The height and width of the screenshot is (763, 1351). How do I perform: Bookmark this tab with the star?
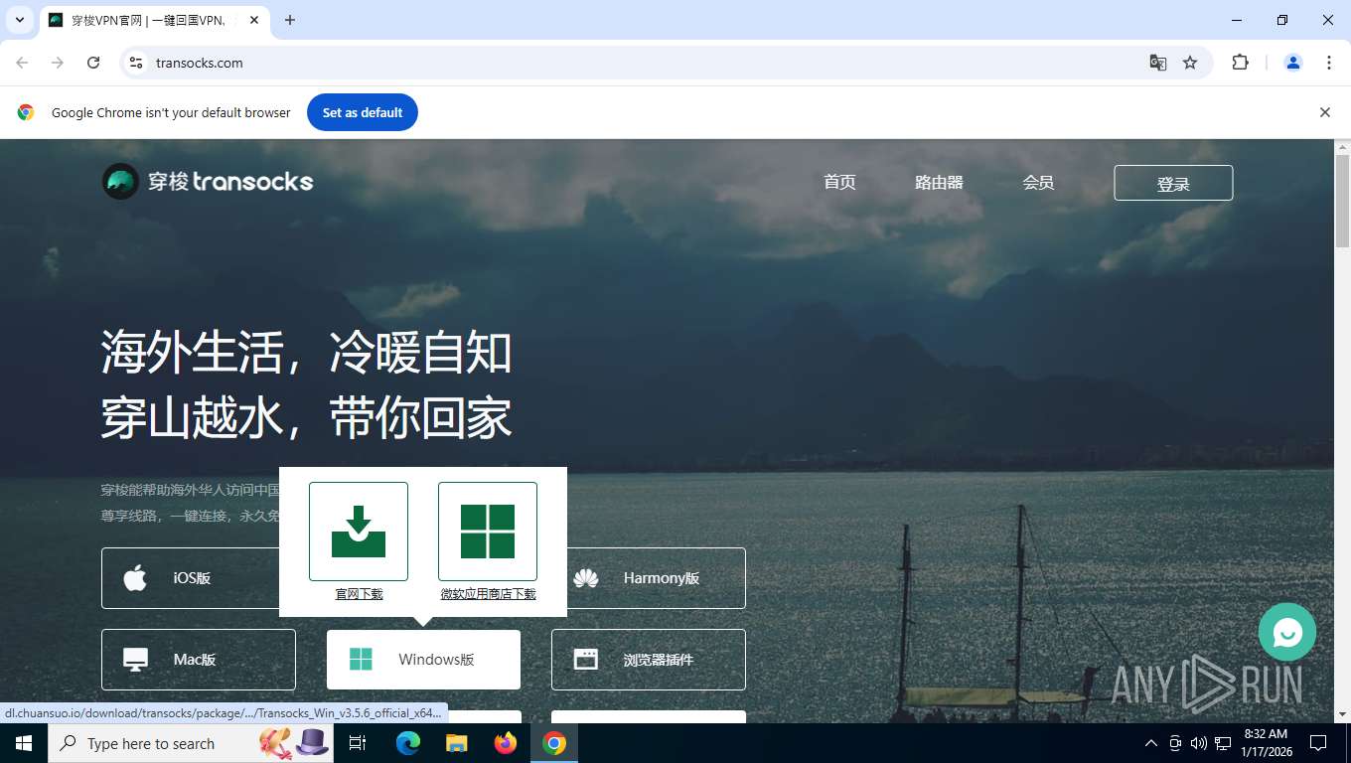tap(1190, 63)
